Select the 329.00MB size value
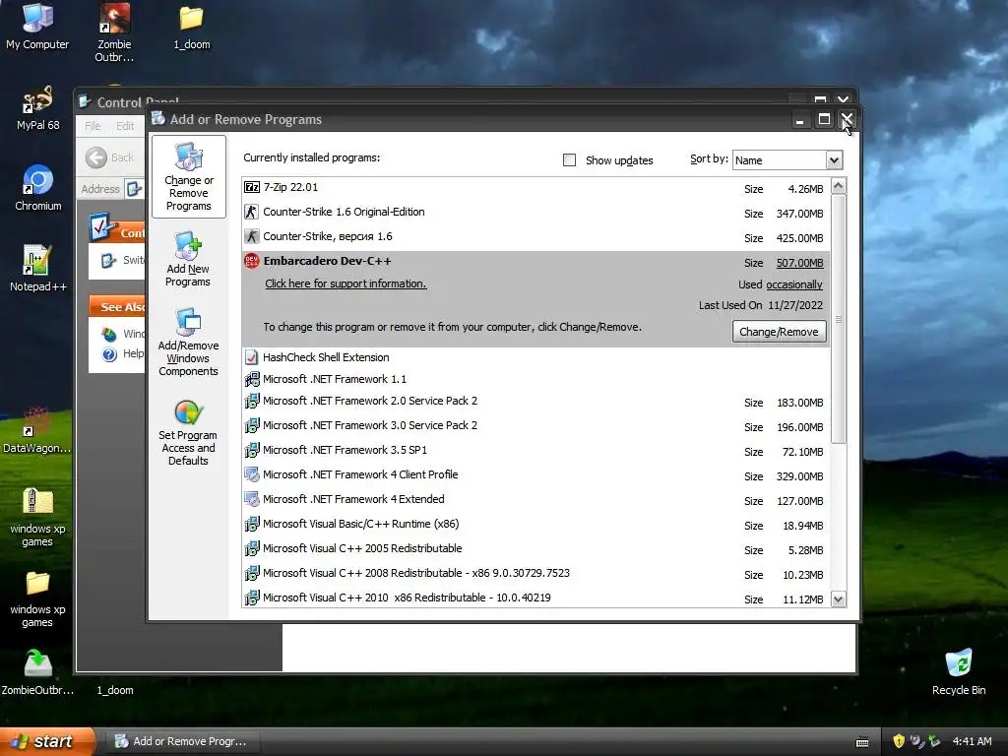The height and width of the screenshot is (756, 1008). click(x=799, y=476)
